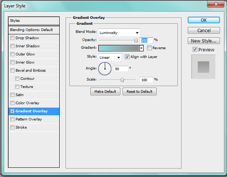Click the Reset to Default button
This screenshot has width=227, height=177.
(x=140, y=91)
